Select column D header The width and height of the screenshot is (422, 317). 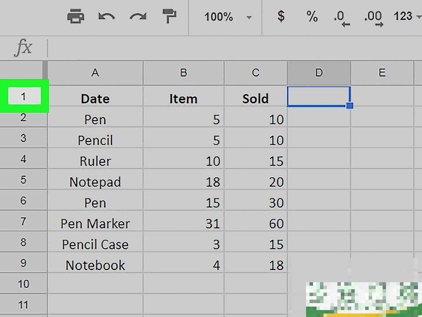[x=319, y=73]
